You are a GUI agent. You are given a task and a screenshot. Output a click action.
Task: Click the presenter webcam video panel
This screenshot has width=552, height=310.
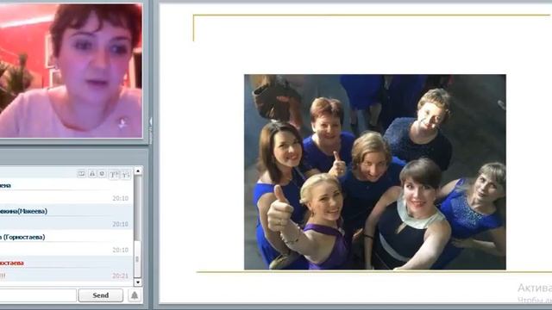(x=71, y=71)
